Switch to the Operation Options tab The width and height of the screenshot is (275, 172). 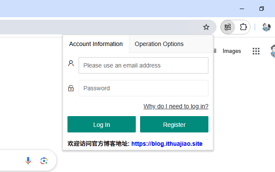pyautogui.click(x=159, y=44)
